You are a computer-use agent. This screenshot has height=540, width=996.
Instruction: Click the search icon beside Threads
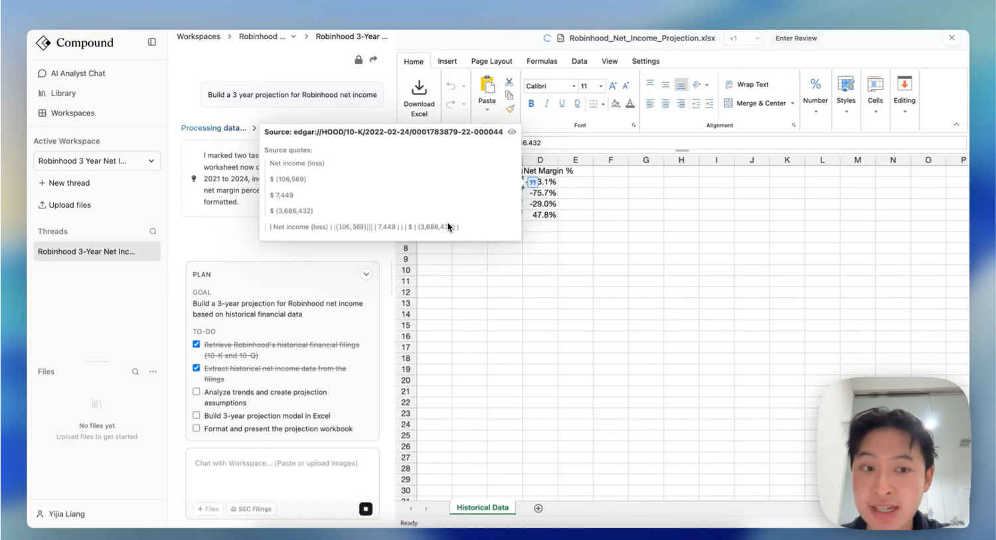153,232
